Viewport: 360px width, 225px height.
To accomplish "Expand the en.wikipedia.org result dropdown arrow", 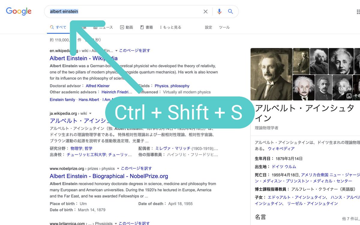I will 116,51.
